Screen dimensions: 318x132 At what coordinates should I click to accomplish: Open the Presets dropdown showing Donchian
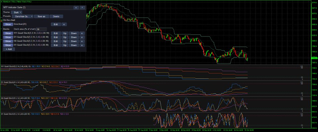[23, 17]
